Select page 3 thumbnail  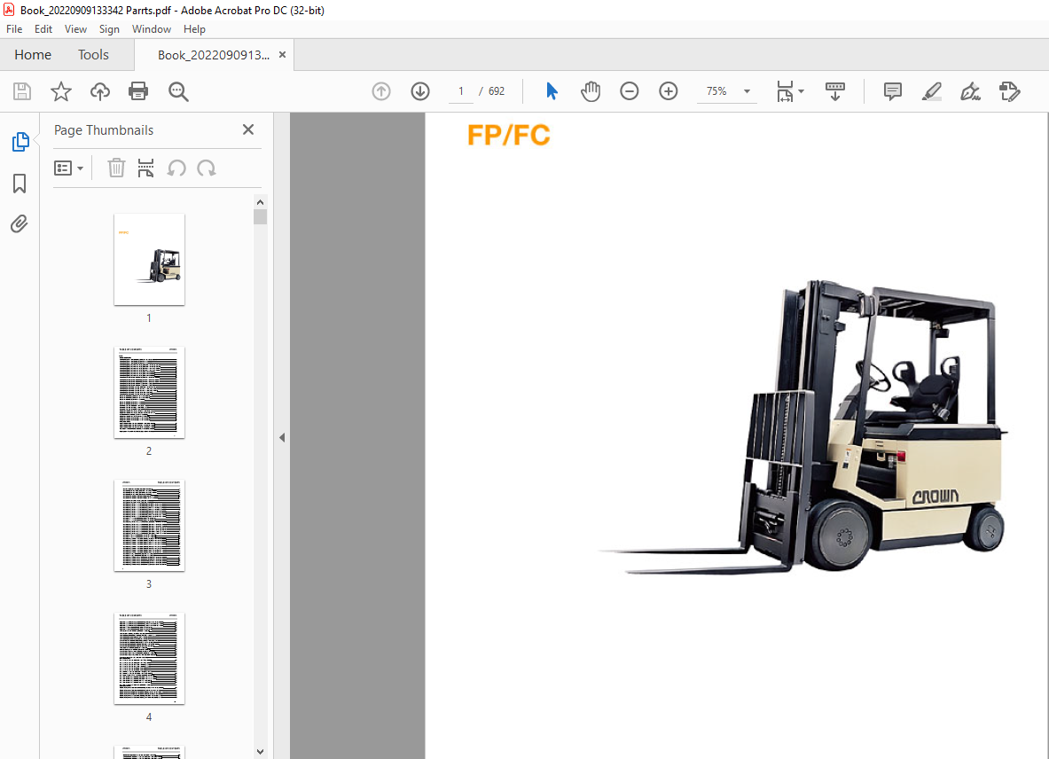149,526
